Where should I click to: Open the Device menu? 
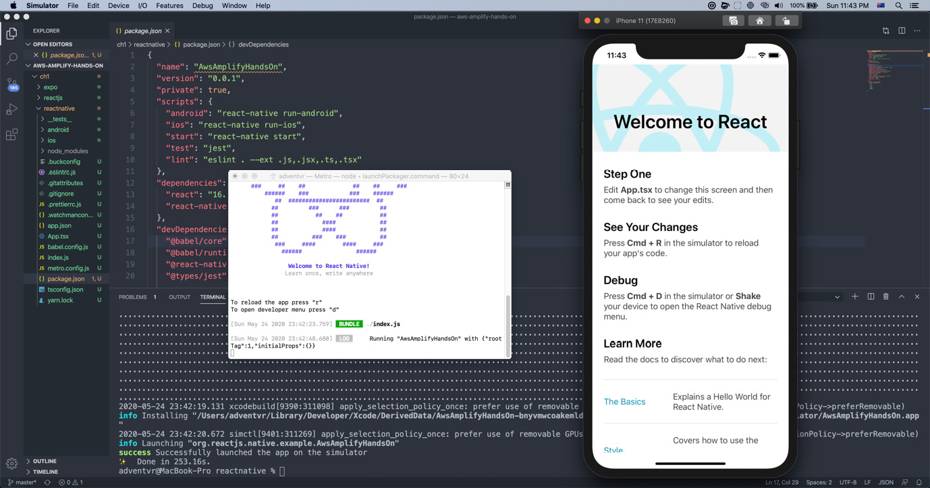[119, 5]
